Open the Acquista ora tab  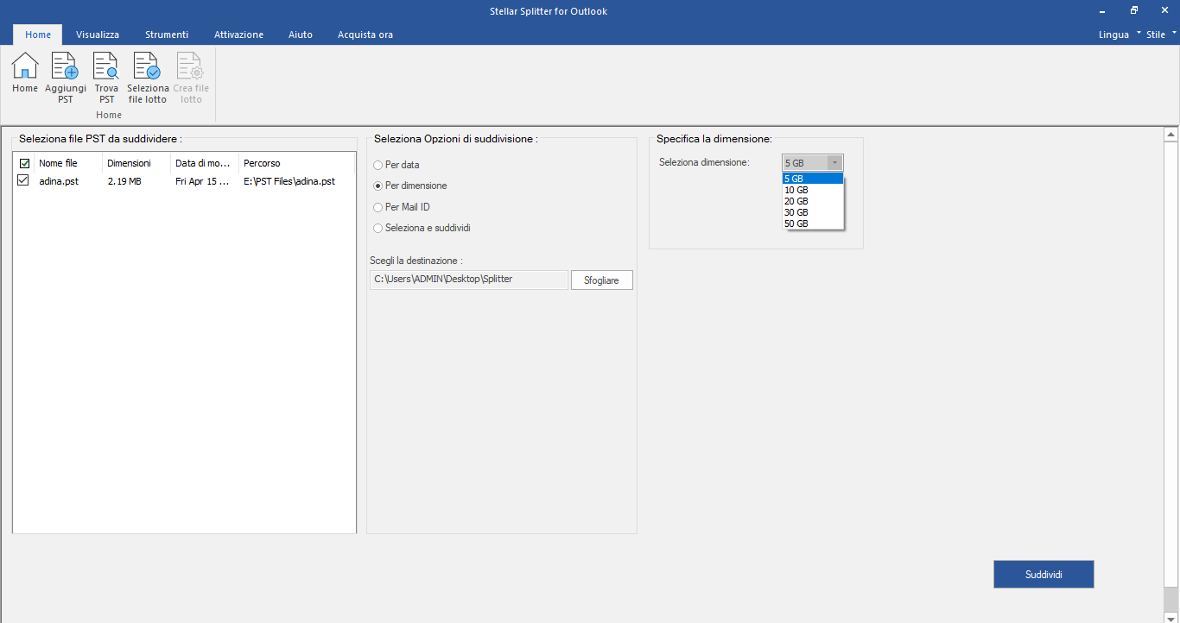coord(365,35)
